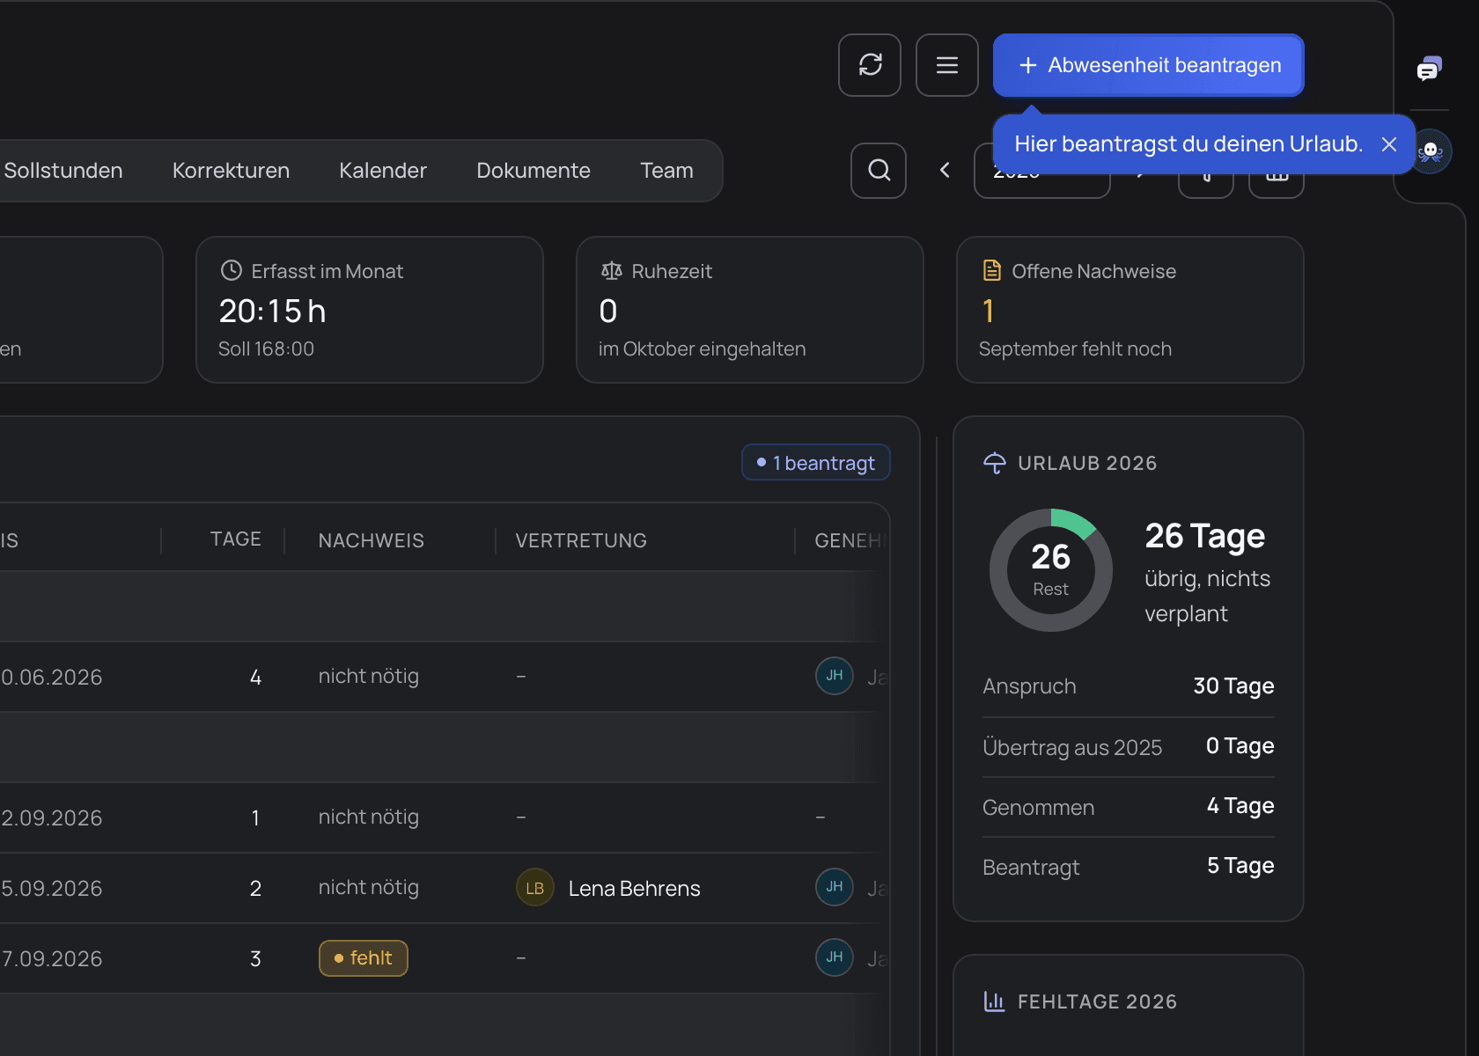1479x1056 pixels.
Task: Click '30 Tage' Anspruch value
Action: [x=1233, y=686]
